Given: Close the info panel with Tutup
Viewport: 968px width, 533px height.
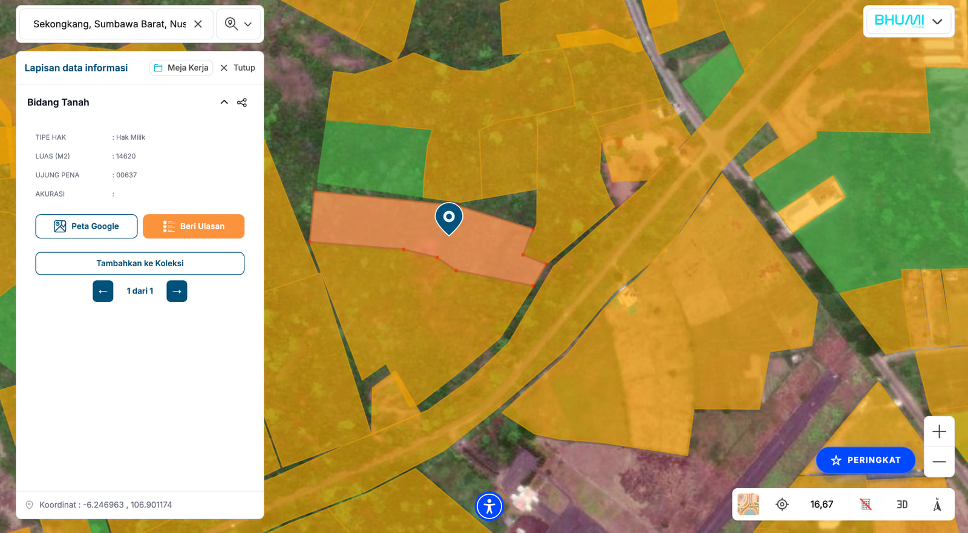Looking at the screenshot, I should coord(238,68).
